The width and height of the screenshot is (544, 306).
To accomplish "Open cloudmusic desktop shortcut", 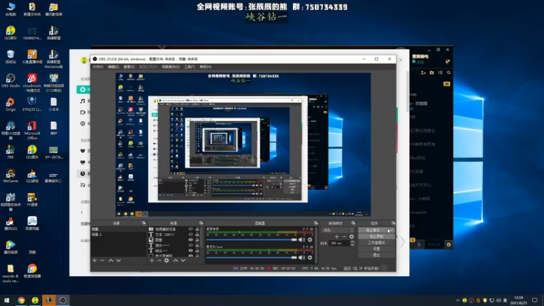I will (x=32, y=82).
